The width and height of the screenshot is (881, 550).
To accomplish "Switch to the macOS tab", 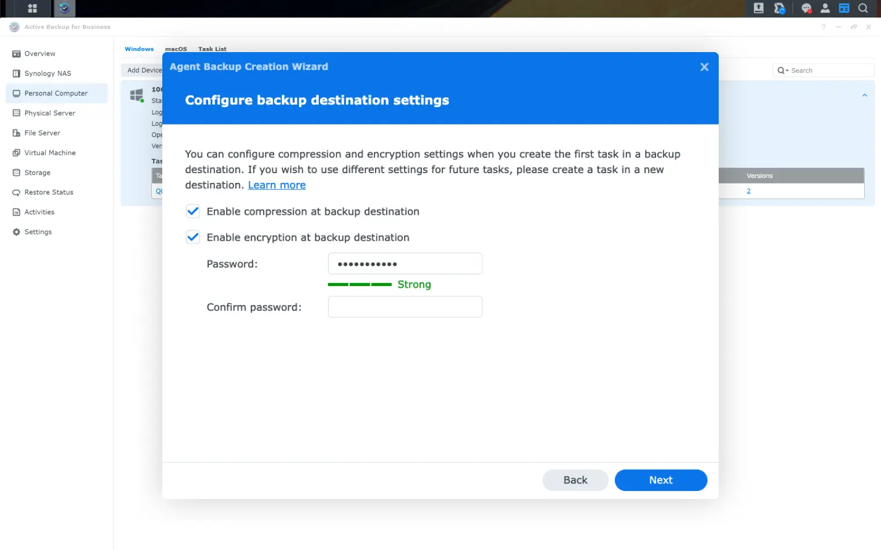I will pyautogui.click(x=176, y=49).
